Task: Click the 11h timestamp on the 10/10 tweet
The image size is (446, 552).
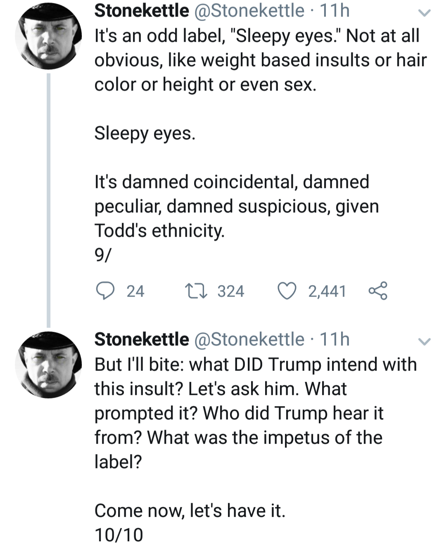Action: 335,339
